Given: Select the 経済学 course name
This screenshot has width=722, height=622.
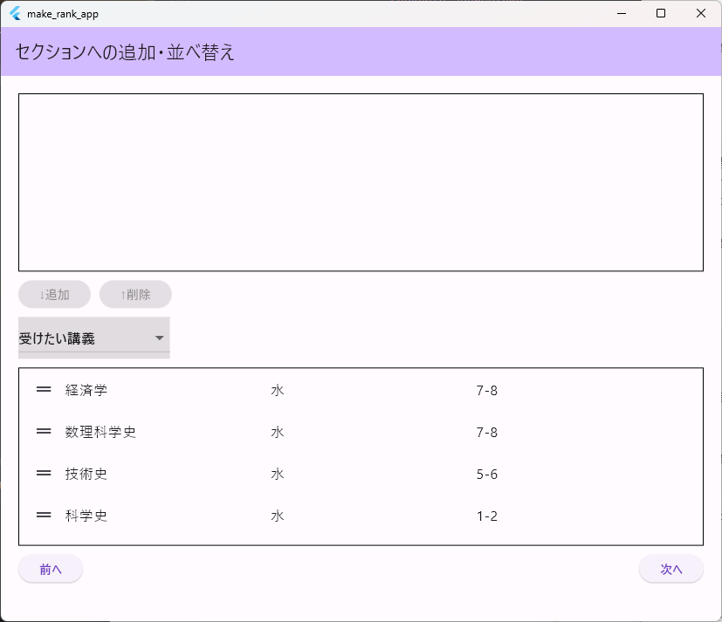Looking at the screenshot, I should (x=86, y=391).
